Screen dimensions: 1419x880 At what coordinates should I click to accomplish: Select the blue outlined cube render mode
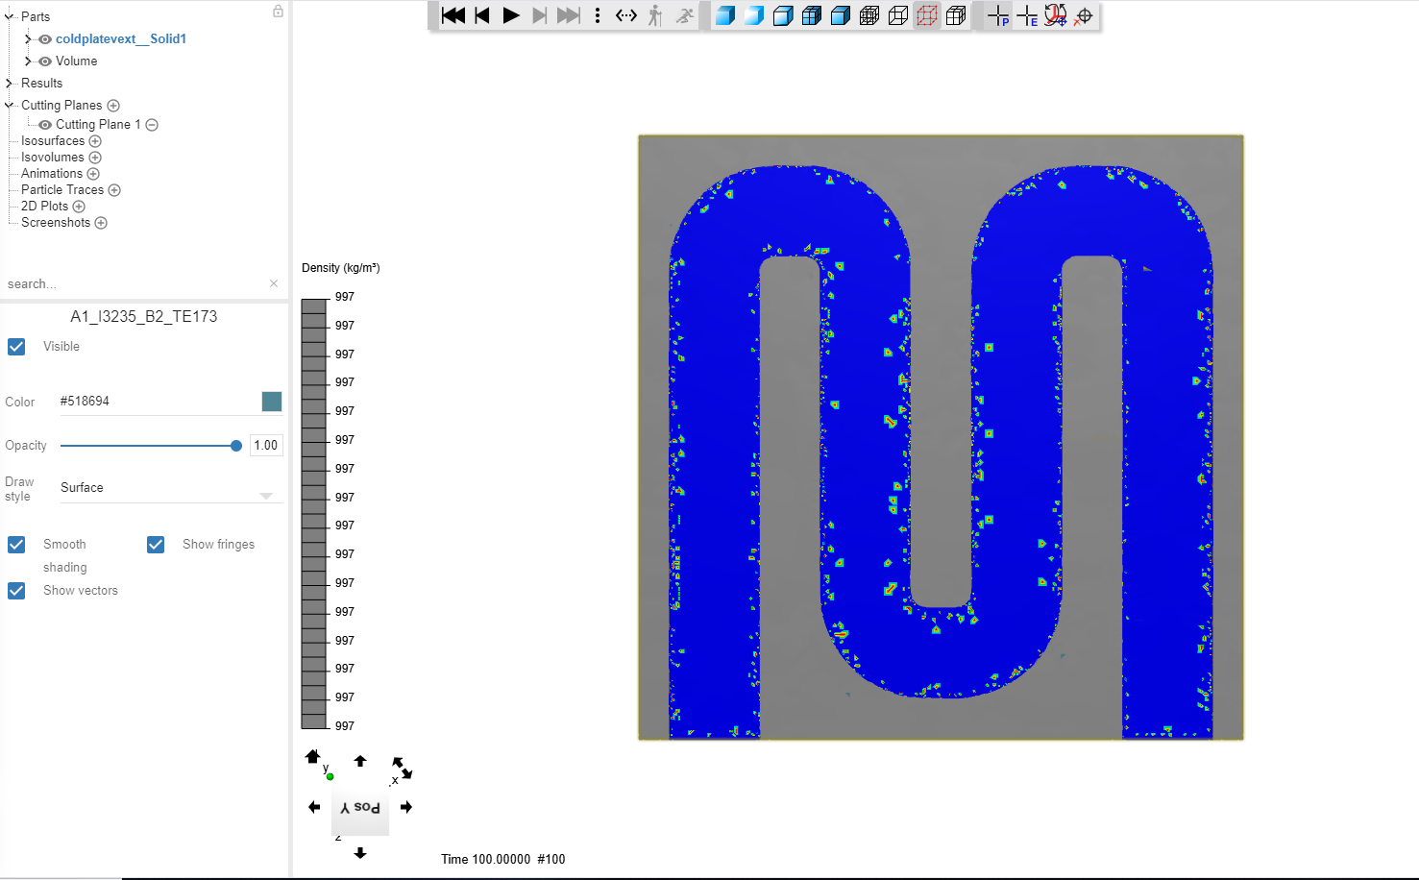(x=783, y=15)
